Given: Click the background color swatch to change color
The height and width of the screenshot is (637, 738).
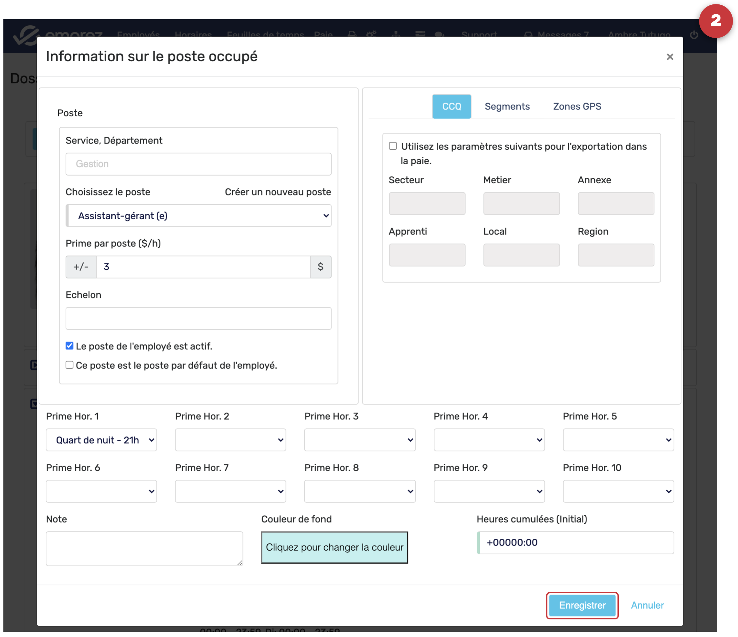Looking at the screenshot, I should click(334, 547).
